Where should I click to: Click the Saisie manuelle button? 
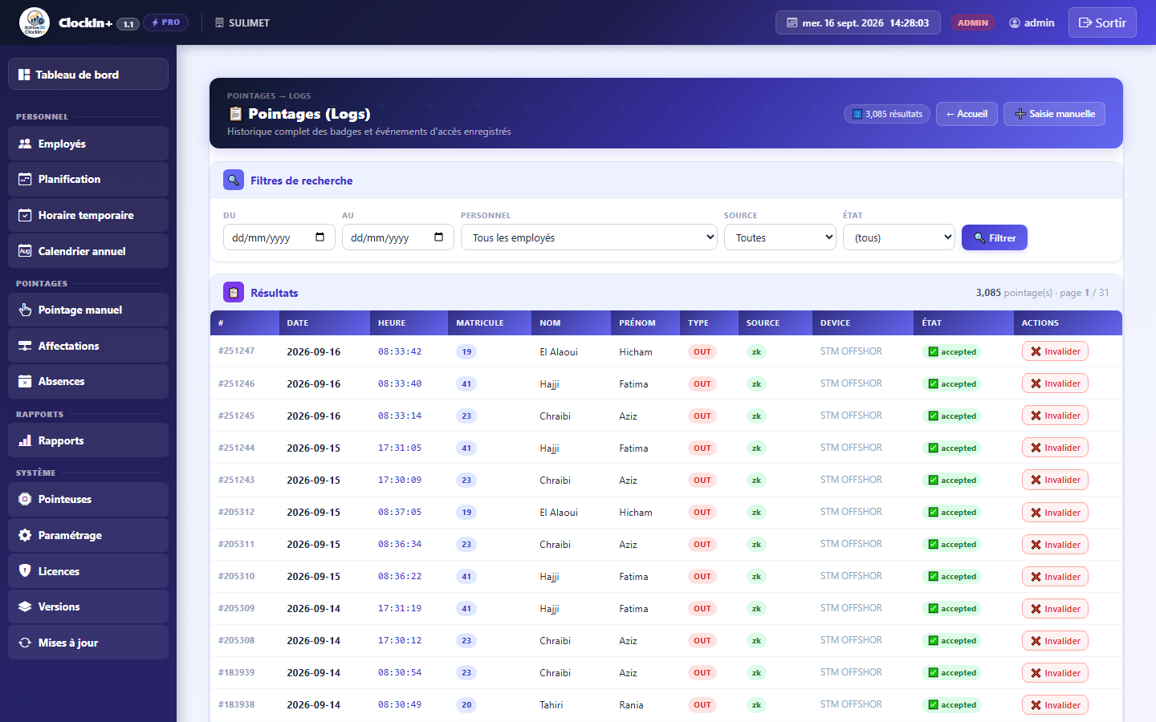1054,114
